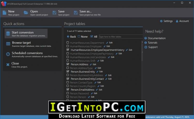Open the Documentation help link
The image size is (194, 119).
(x=155, y=38)
